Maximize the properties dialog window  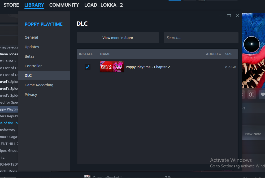click(x=229, y=16)
